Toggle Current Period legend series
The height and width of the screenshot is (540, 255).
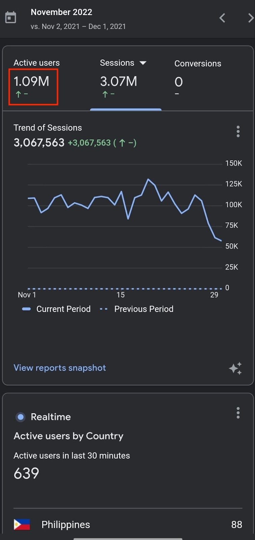tap(56, 309)
